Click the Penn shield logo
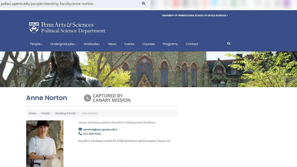297x167 pixels. coord(34,28)
